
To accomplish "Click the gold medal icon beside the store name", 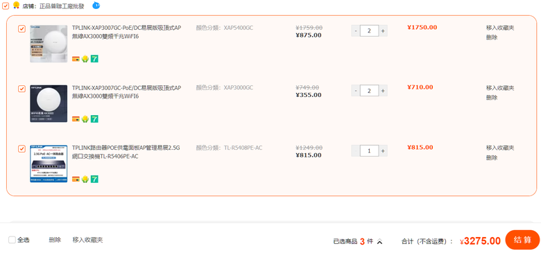I will tap(16, 5).
